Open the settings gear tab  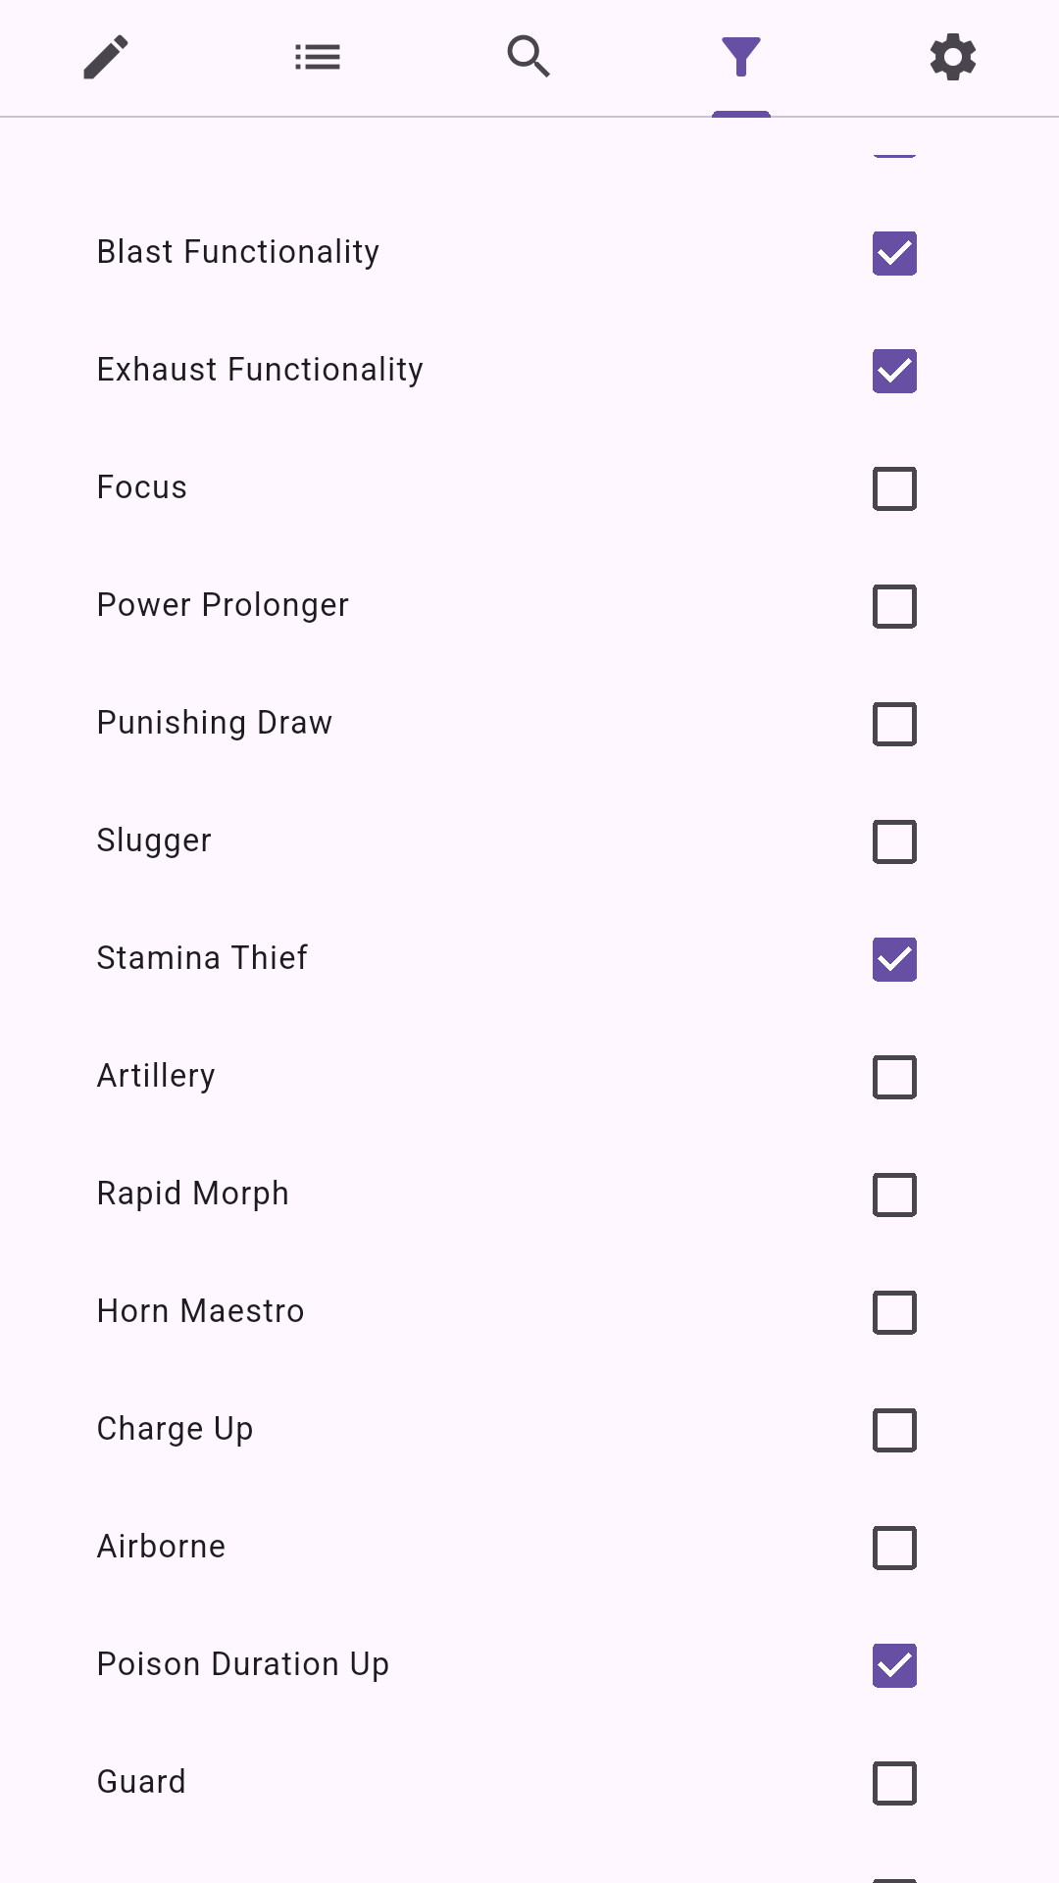point(953,57)
